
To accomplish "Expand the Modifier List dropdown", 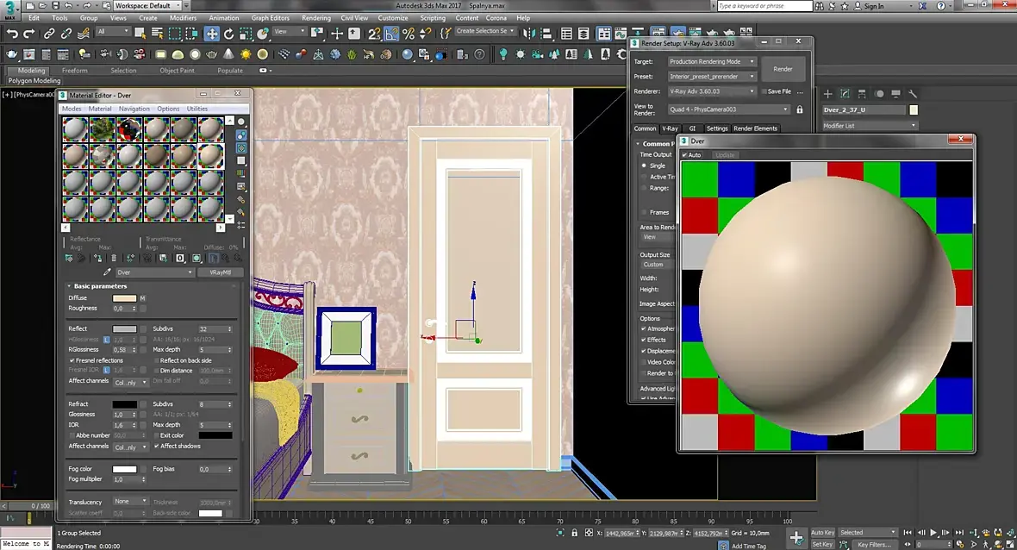I will pos(870,126).
